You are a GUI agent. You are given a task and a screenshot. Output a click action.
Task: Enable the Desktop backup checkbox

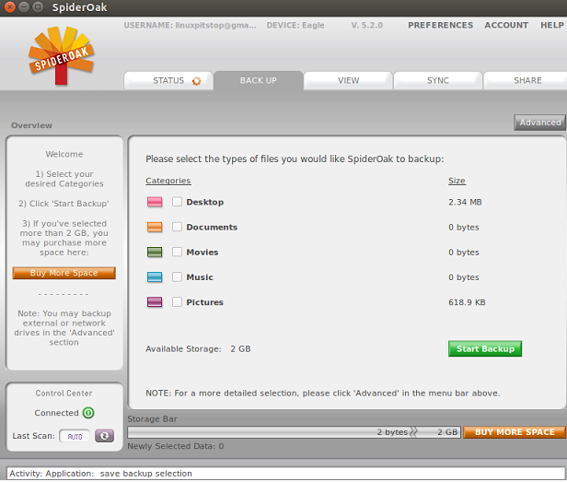tap(177, 202)
